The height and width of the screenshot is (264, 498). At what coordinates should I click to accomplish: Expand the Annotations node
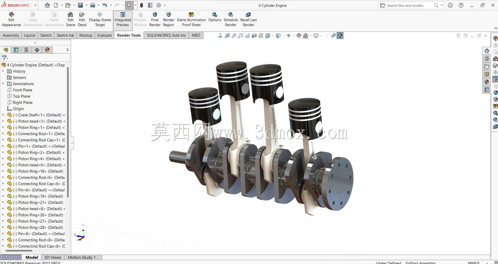pyautogui.click(x=3, y=84)
